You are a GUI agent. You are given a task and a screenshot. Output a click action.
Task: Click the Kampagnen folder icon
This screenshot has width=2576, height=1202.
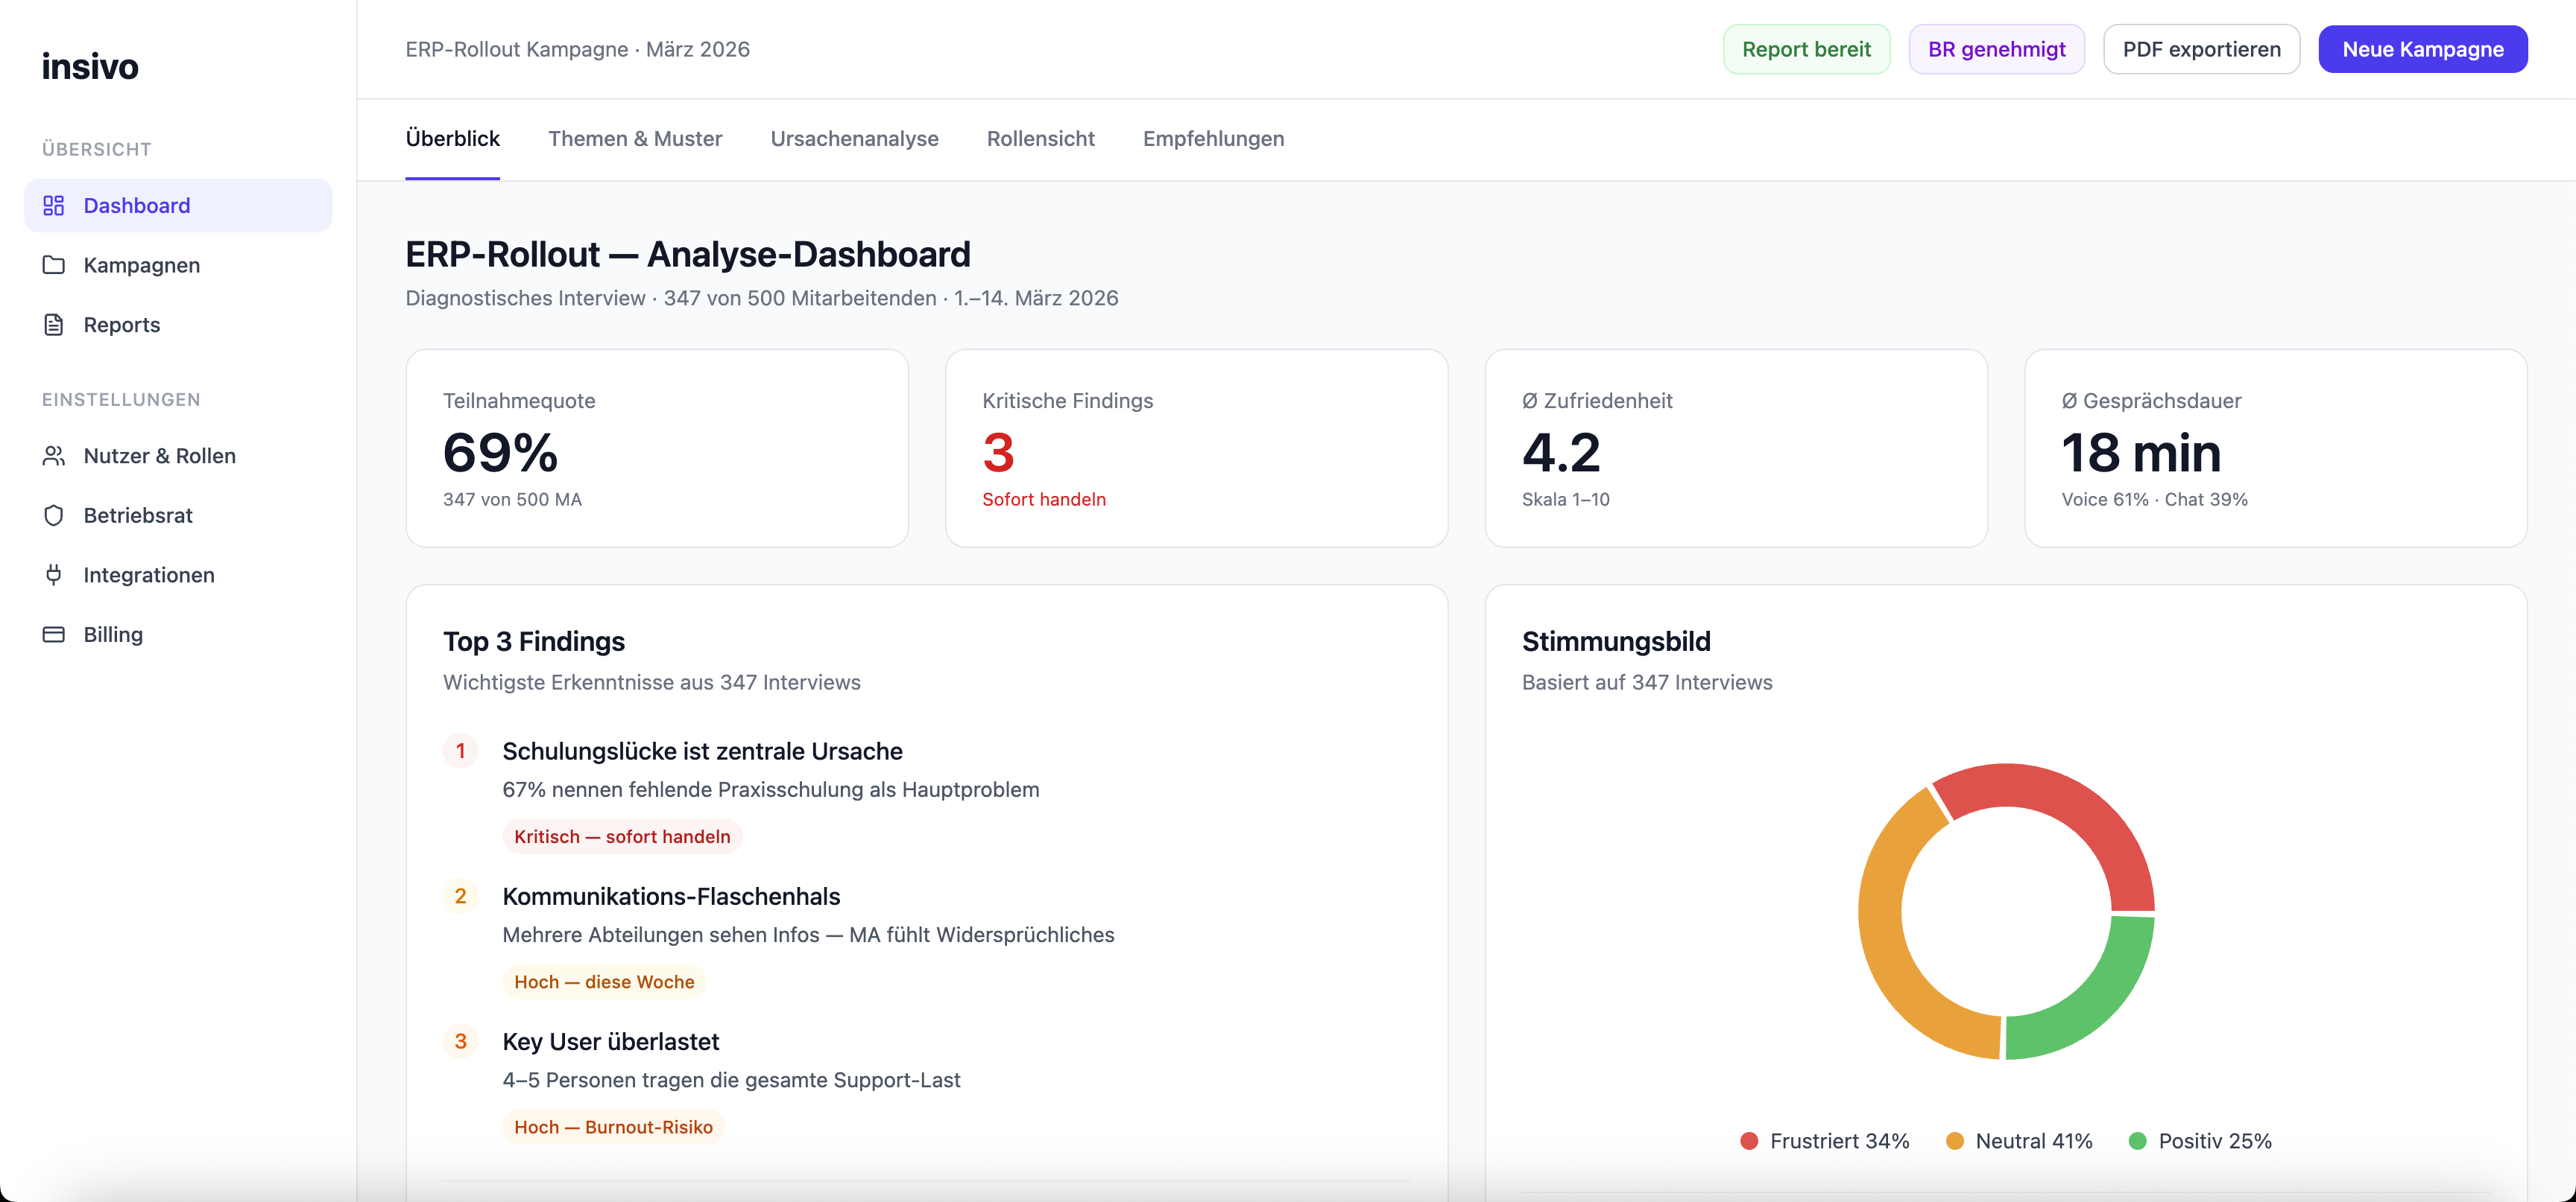[54, 265]
